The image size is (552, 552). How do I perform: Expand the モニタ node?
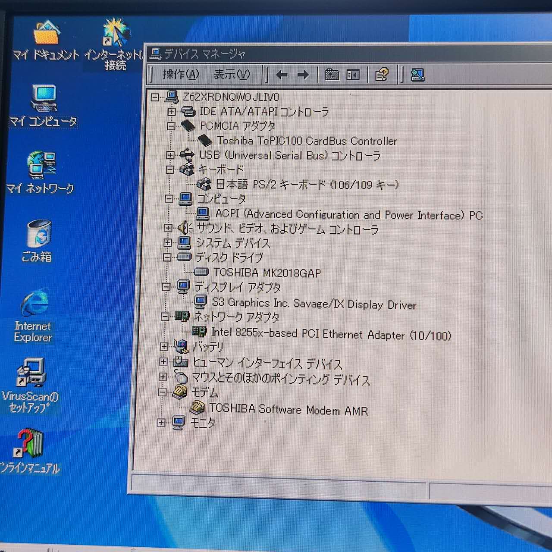pos(162,423)
